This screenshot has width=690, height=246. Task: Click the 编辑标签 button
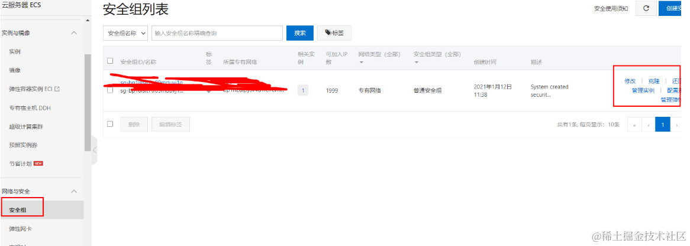click(171, 124)
